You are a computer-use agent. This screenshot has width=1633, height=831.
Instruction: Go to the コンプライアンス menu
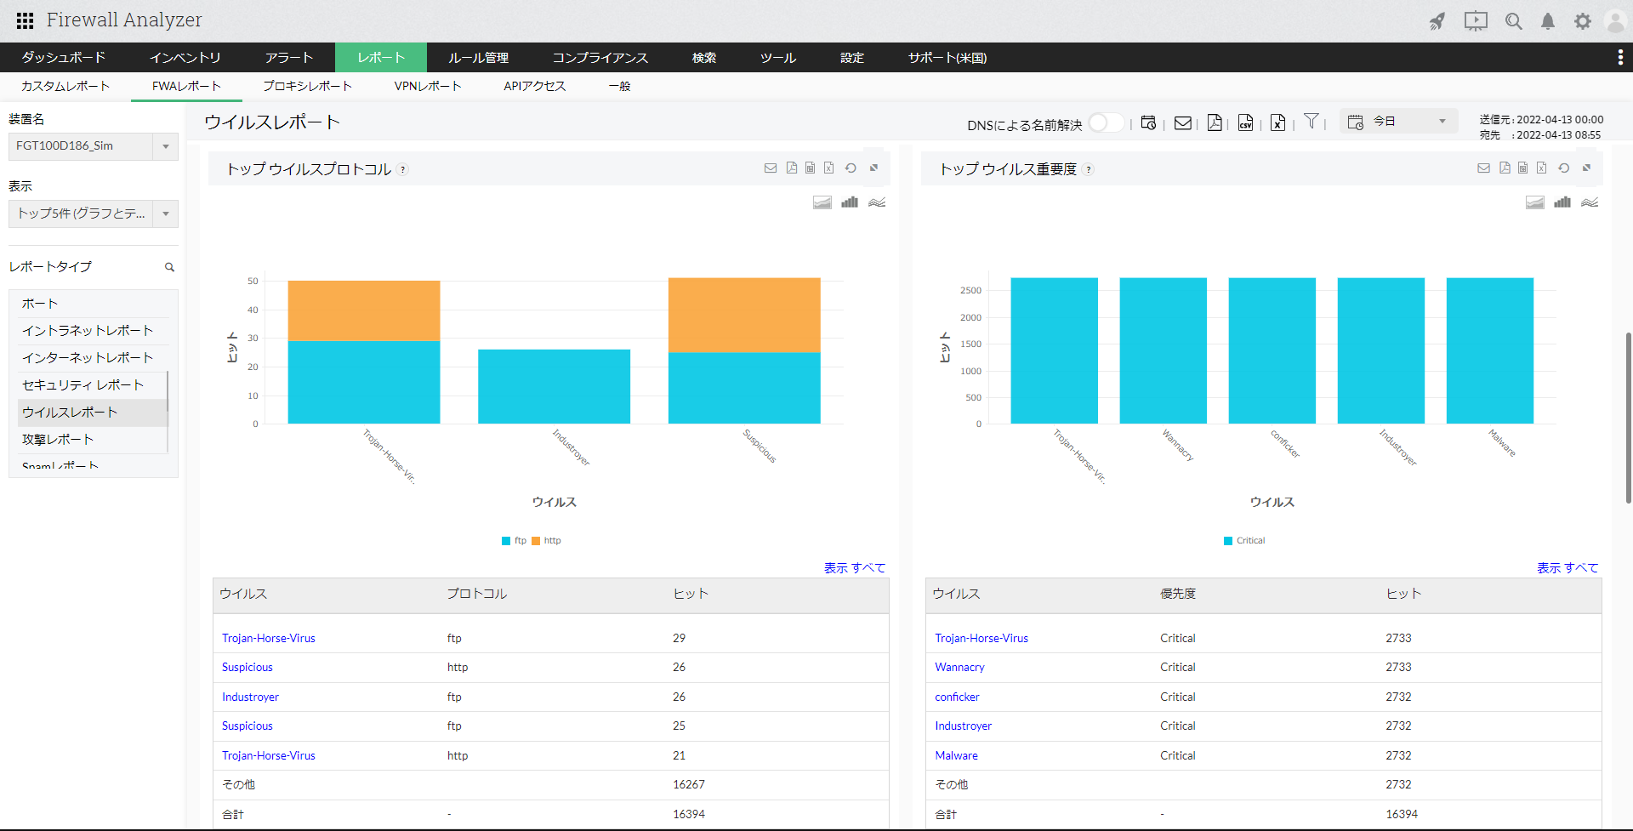click(x=600, y=58)
